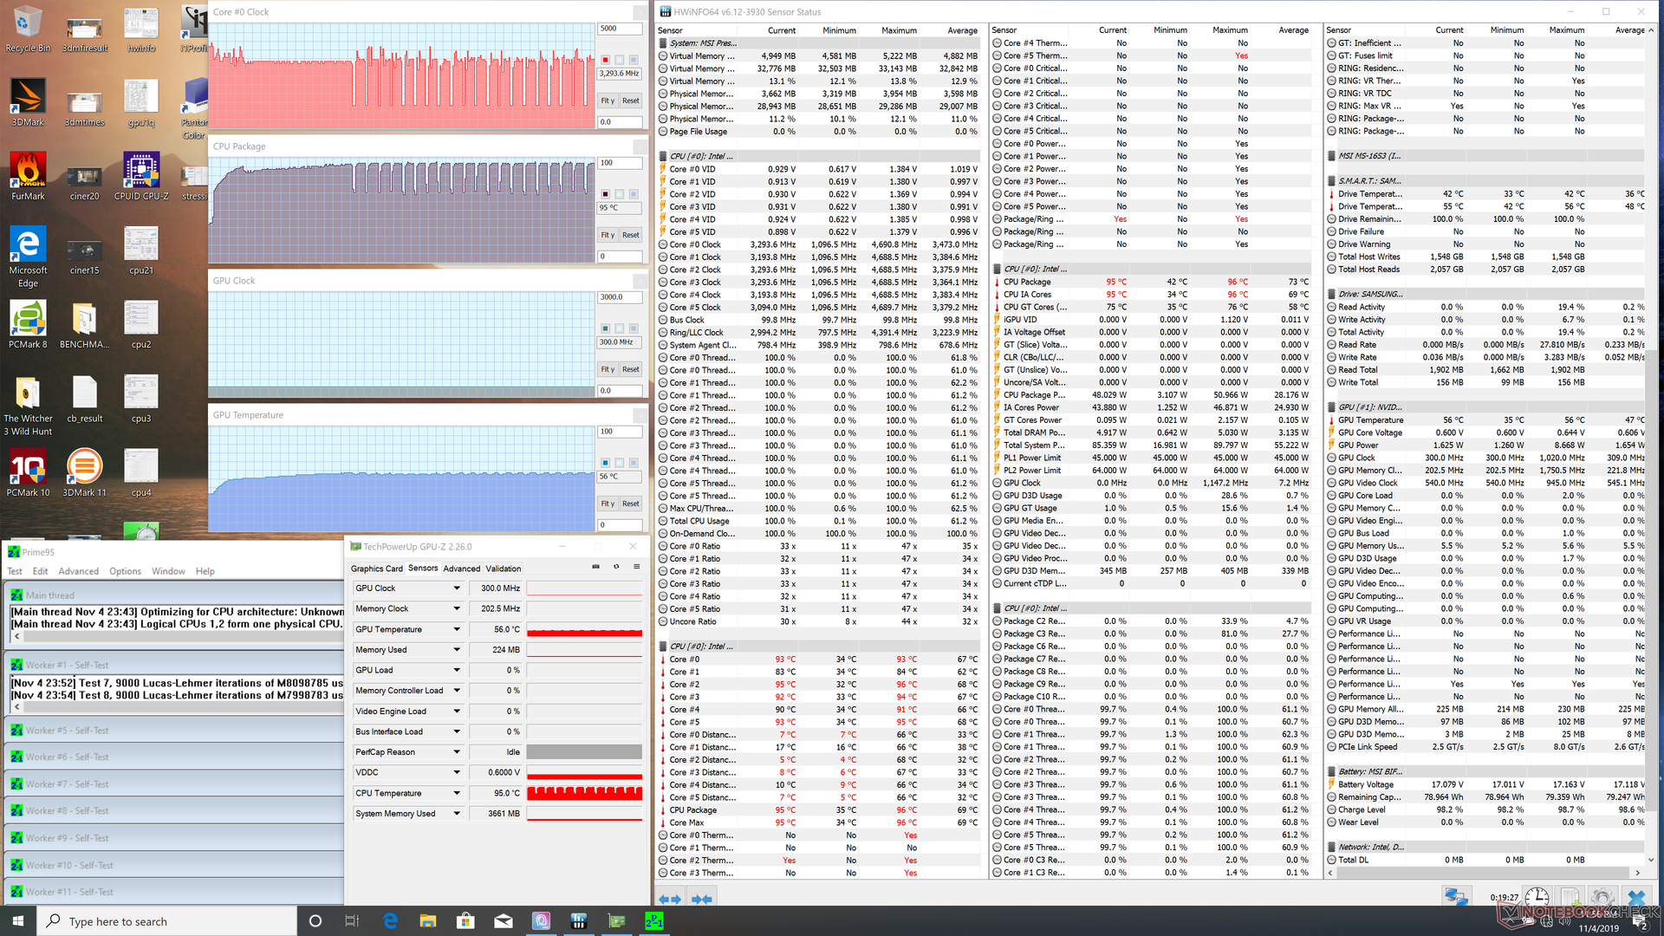Click Fit y in GPU Temperature graph

click(608, 504)
